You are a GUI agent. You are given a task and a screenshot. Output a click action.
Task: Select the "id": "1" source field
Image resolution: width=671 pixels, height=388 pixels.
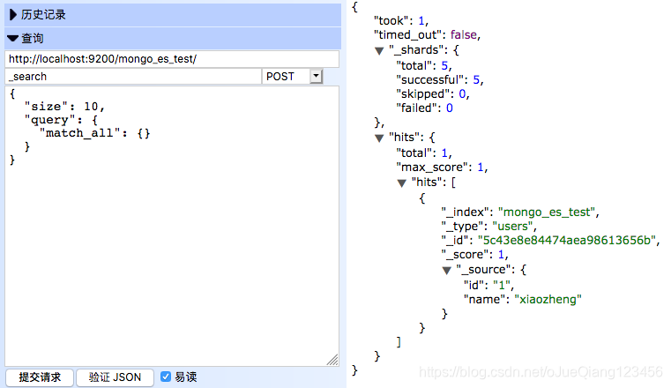click(x=488, y=285)
